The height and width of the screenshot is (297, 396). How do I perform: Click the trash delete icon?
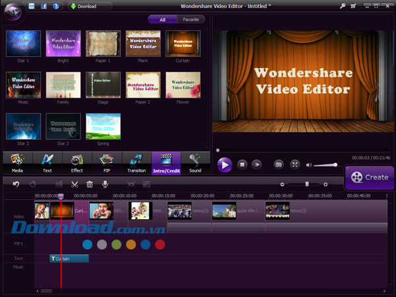[x=90, y=184]
